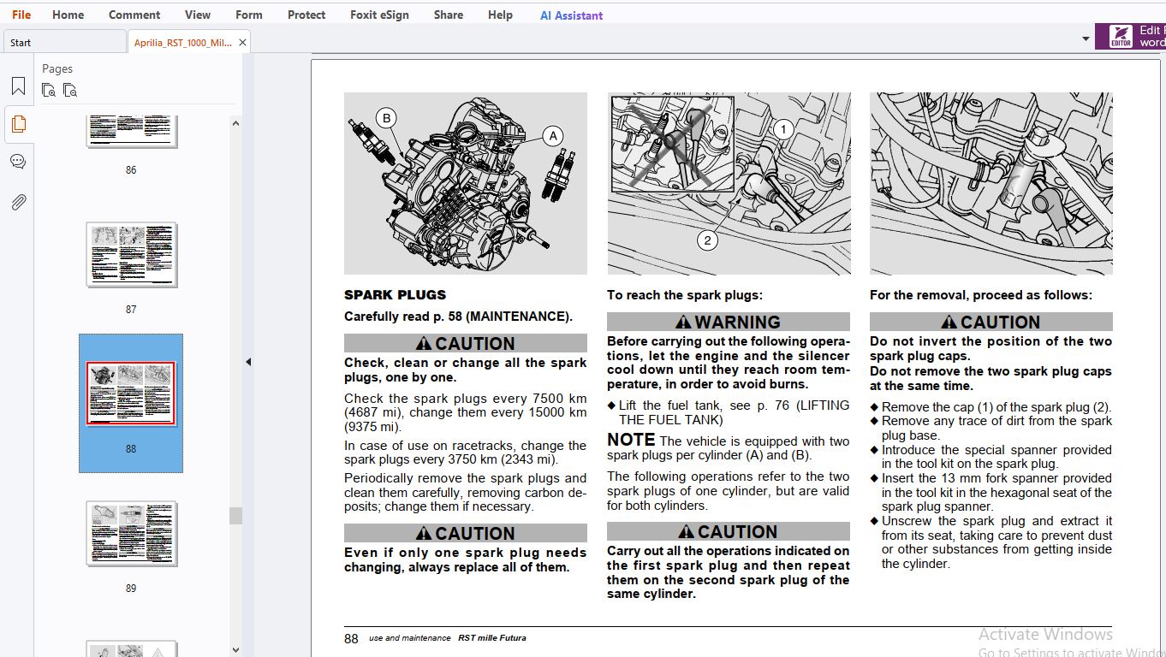
Task: Select page 87 thumbnail
Action: pyautogui.click(x=131, y=255)
